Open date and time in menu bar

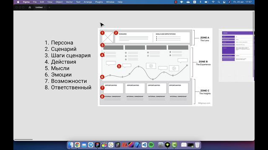[x=242, y=2]
